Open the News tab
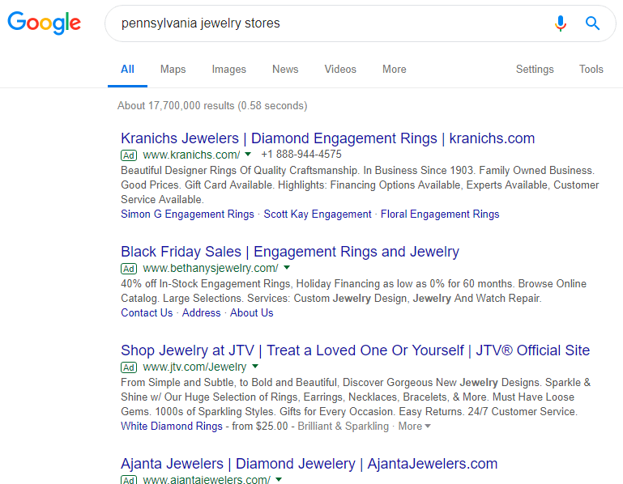 pyautogui.click(x=285, y=69)
